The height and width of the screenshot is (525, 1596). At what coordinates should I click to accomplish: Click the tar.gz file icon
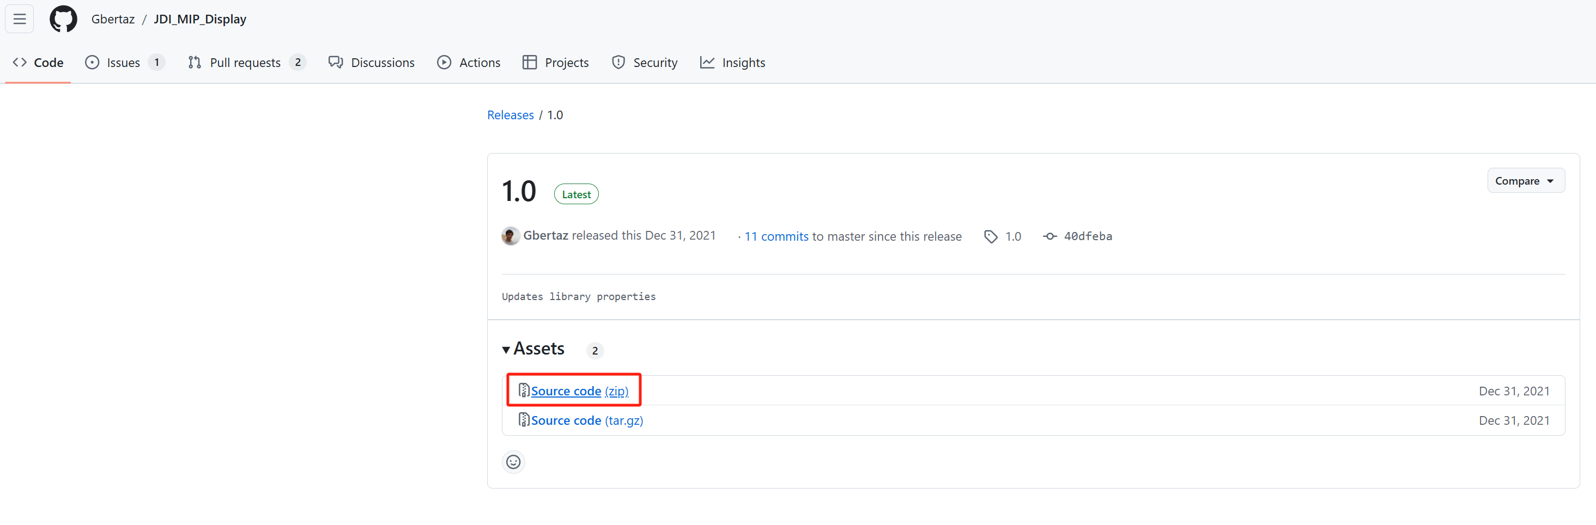524,420
